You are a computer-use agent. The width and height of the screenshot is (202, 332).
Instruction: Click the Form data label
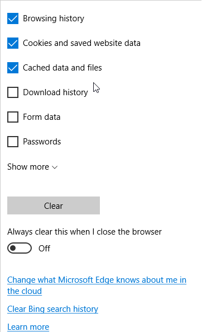tap(42, 117)
